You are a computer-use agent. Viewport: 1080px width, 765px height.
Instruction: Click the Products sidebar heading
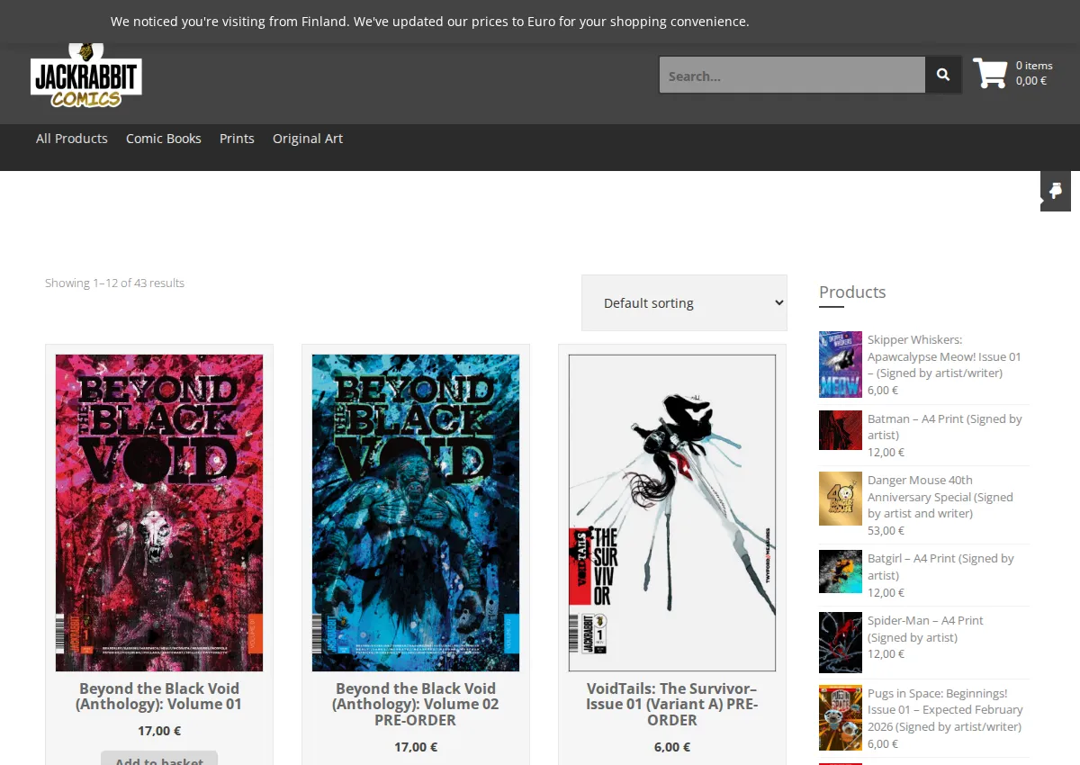coord(852,292)
